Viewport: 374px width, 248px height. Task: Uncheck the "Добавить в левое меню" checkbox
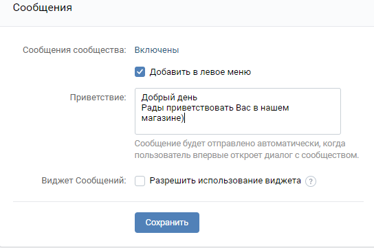pyautogui.click(x=140, y=72)
